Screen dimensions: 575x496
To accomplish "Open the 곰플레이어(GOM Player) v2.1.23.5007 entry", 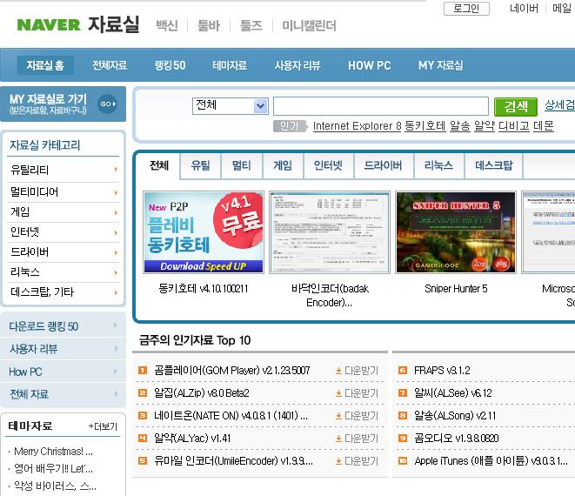I will coord(231,371).
